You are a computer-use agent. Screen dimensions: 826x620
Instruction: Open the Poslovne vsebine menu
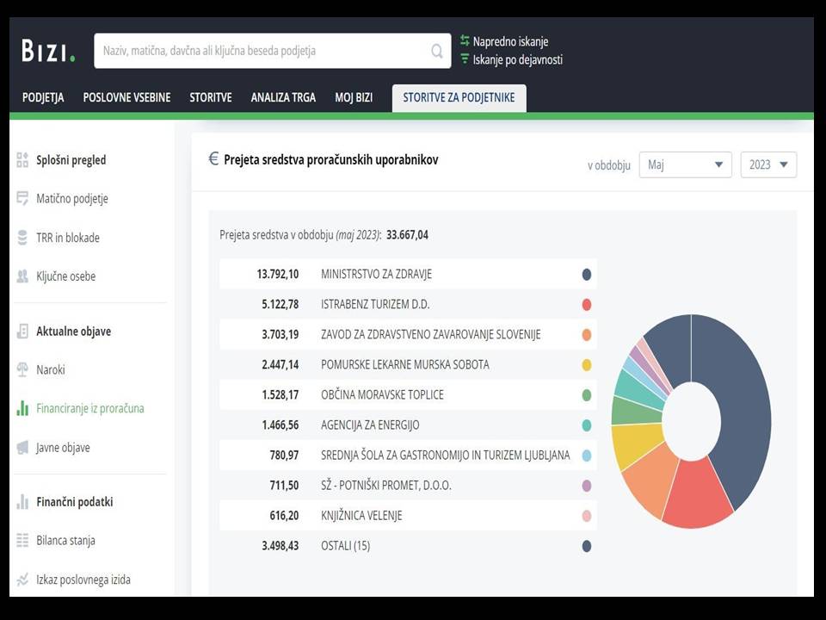[x=126, y=97]
